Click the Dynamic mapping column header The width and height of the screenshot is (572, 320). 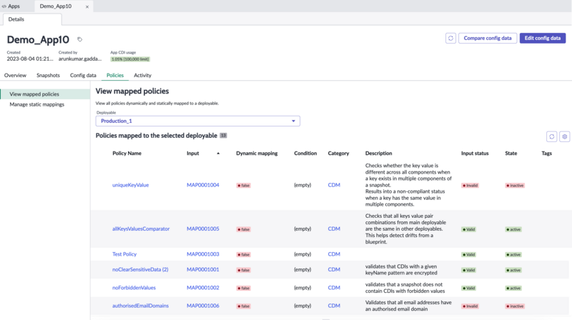tap(257, 154)
